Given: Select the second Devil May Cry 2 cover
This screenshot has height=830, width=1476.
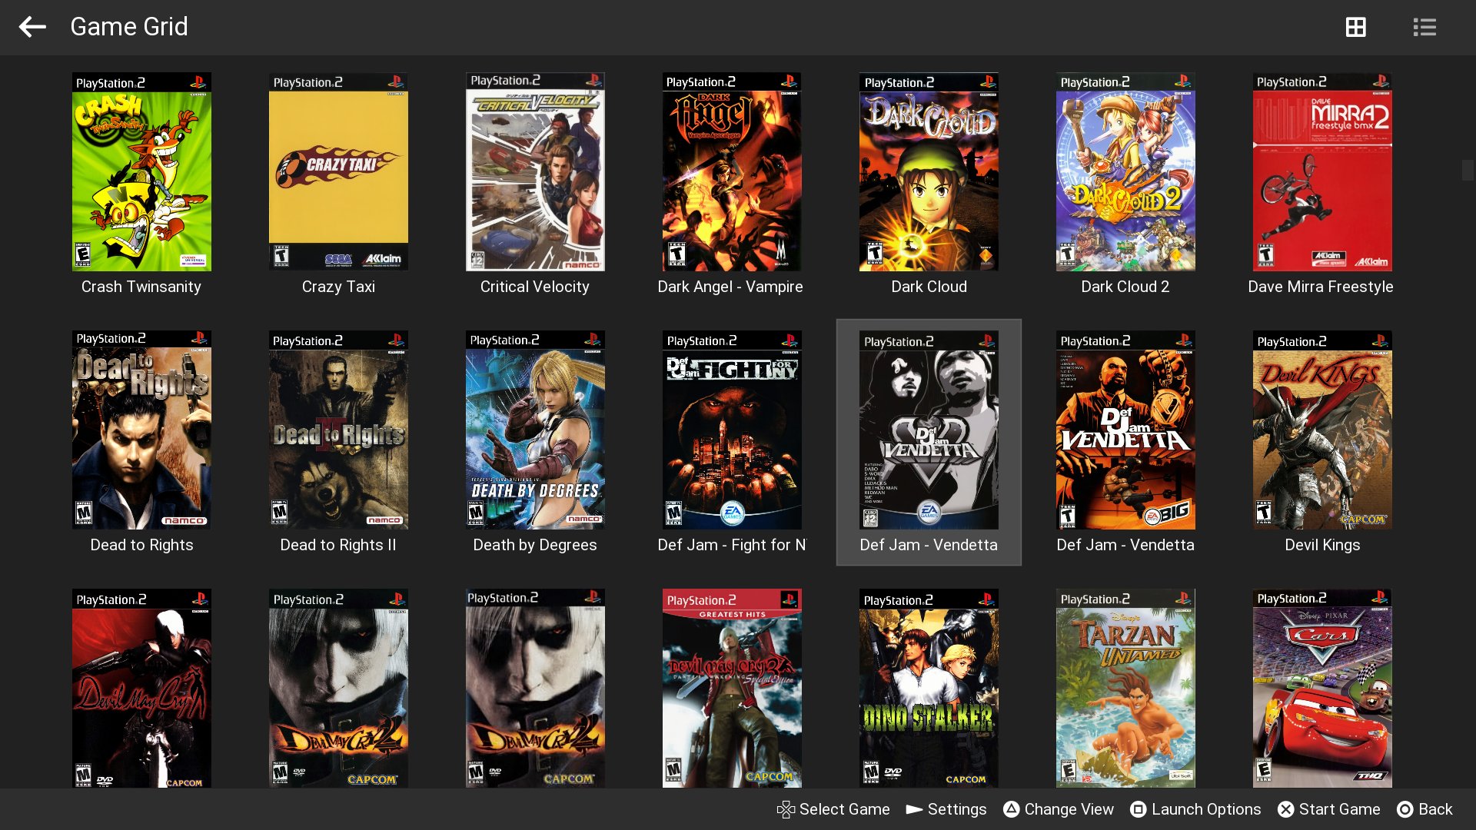Looking at the screenshot, I should [535, 688].
